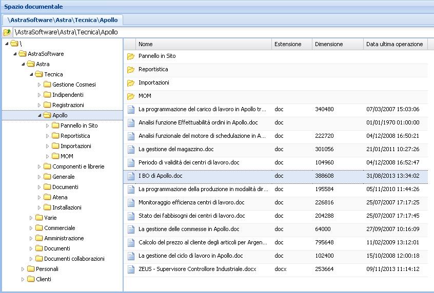434x293 pixels.
Task: Click the Tecnica folder icon in tree
Action: [39, 74]
